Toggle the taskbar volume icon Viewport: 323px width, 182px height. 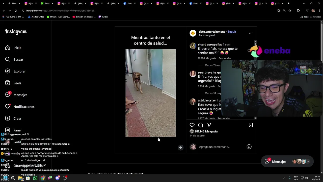(x=306, y=178)
